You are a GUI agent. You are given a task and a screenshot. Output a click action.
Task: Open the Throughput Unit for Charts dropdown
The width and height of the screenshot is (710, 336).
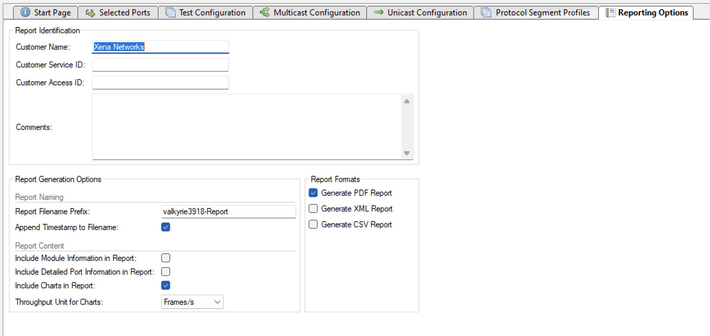217,302
